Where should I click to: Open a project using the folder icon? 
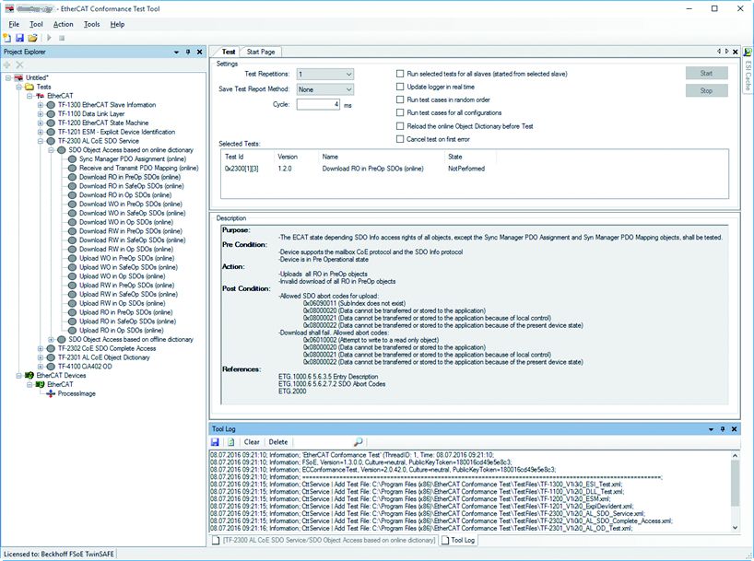[x=32, y=37]
